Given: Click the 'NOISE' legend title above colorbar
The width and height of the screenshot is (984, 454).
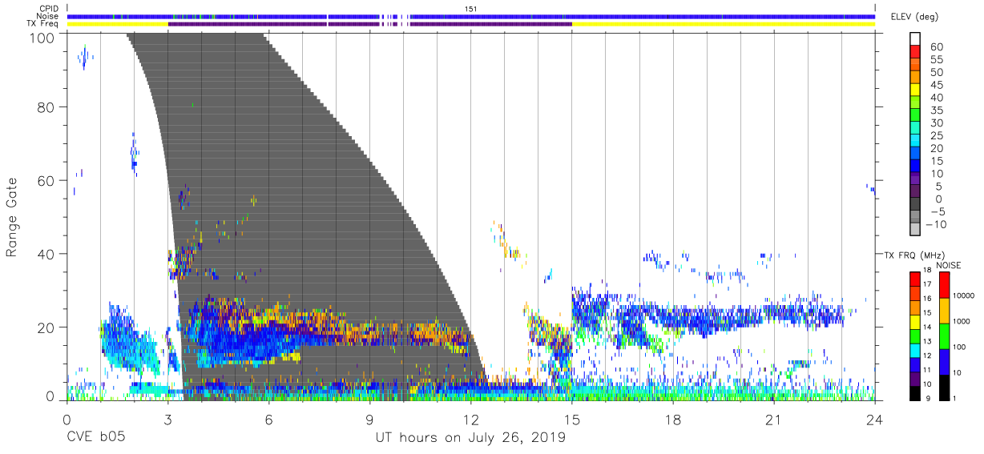Looking at the screenshot, I should pyautogui.click(x=948, y=265).
